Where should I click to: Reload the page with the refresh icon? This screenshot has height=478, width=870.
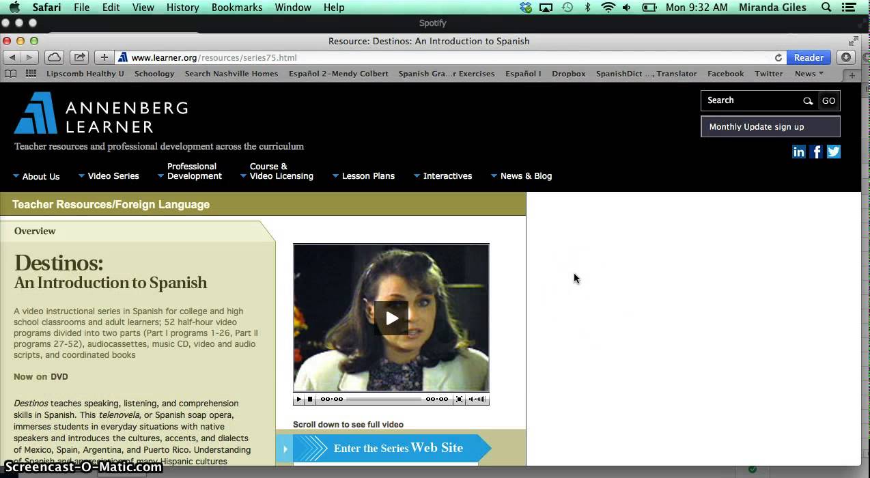(778, 57)
